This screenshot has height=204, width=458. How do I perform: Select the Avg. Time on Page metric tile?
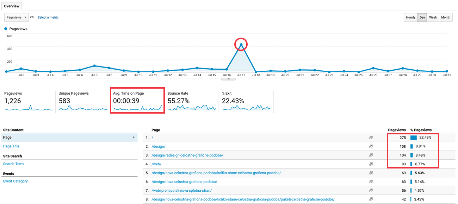coord(137,101)
